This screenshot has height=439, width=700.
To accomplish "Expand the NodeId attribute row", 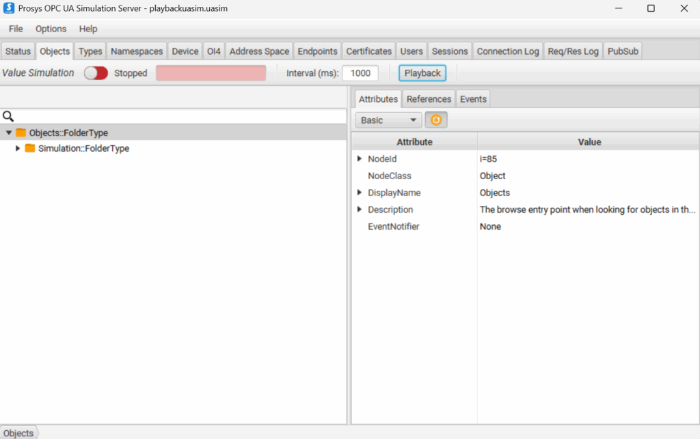I will (360, 159).
